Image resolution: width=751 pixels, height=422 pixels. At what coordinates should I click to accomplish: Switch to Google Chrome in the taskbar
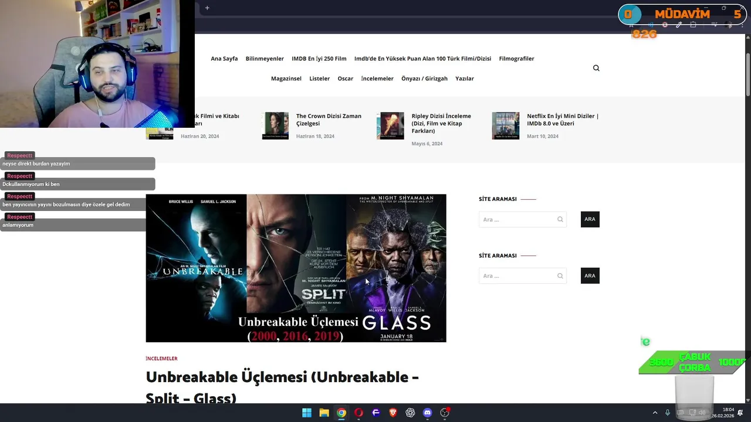pos(341,413)
